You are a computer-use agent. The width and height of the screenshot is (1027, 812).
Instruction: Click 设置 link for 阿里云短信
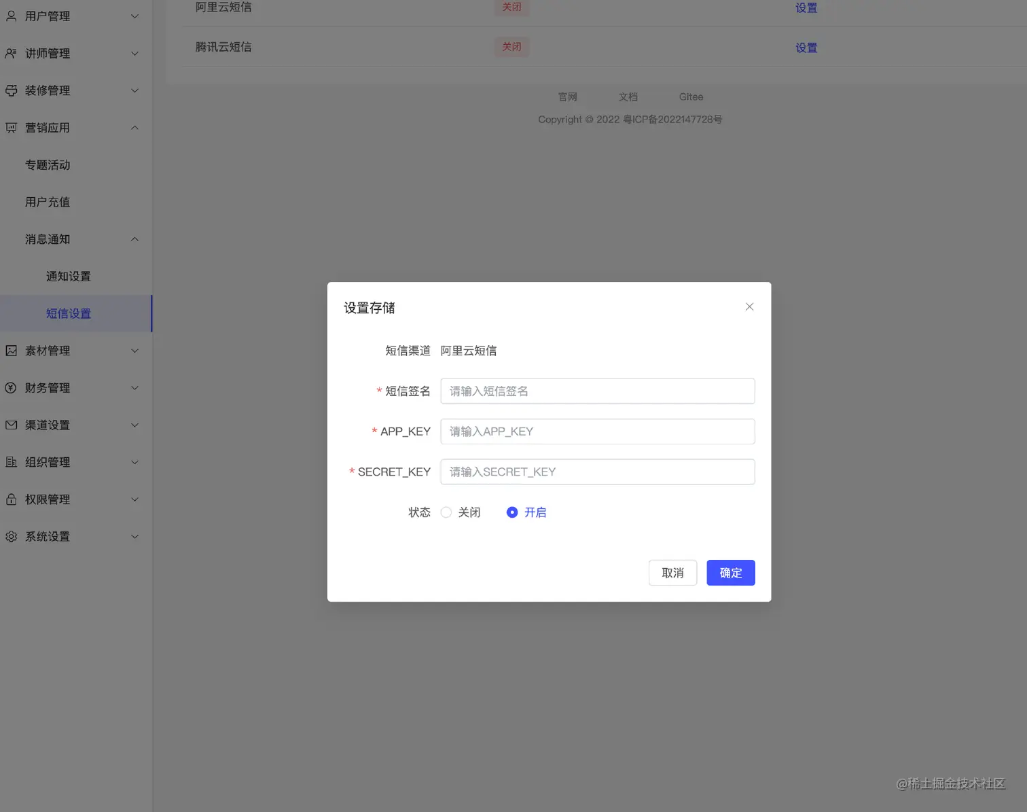(806, 7)
